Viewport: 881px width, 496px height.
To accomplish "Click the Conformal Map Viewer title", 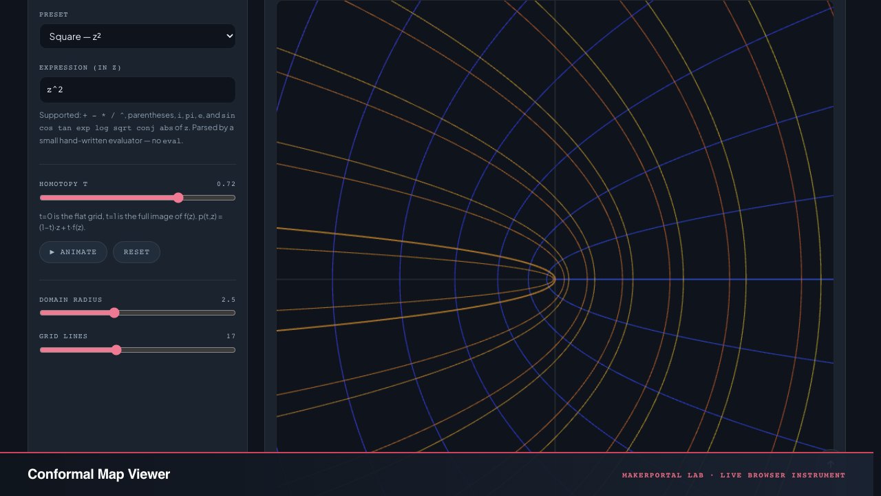I will 98,474.
